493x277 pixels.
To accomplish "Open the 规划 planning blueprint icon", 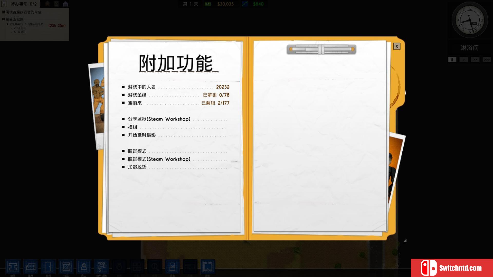I will click(207, 267).
